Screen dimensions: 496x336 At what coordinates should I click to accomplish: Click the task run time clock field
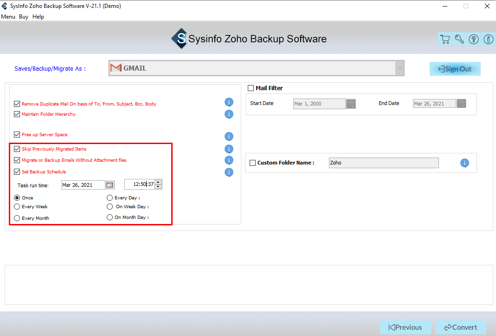tap(140, 184)
